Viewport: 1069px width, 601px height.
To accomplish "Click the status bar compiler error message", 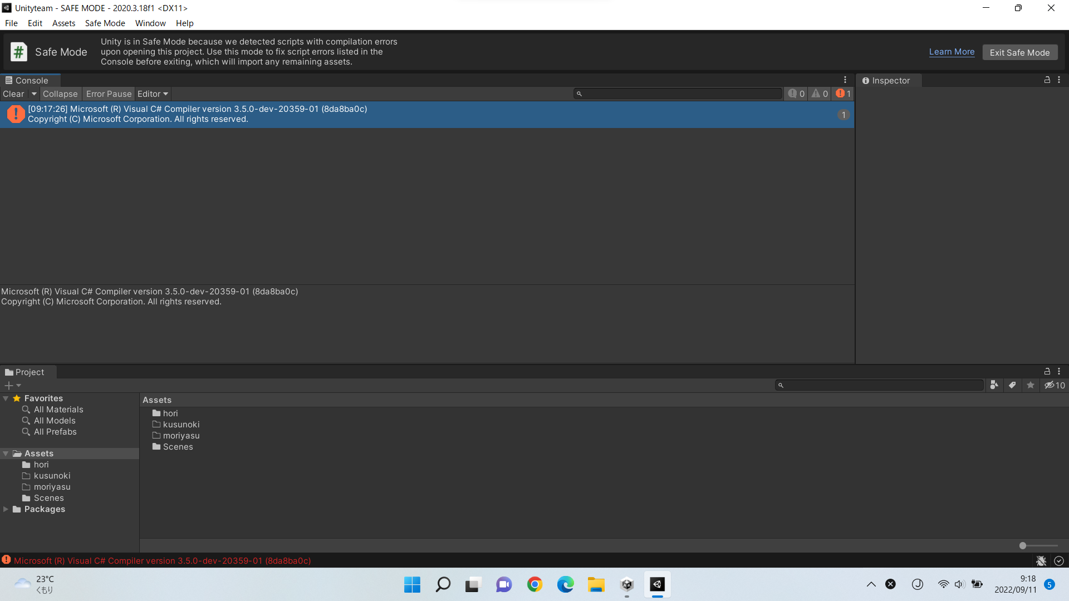I will pyautogui.click(x=162, y=561).
